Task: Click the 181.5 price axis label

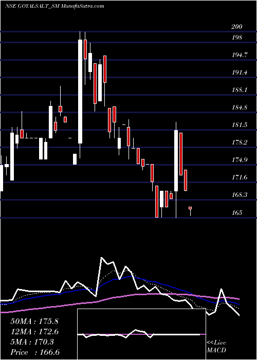Action: 240,125
